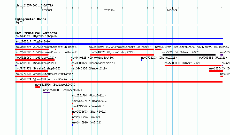Click nsv4758702 (Quan2021) label
The height and width of the screenshot is (135, 230).
[213, 47]
